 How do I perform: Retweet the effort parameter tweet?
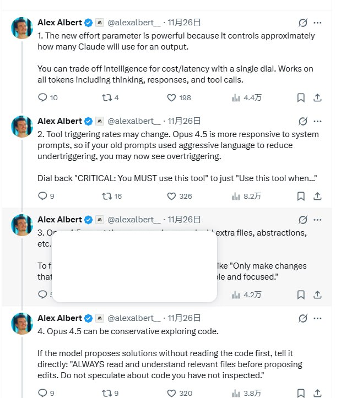(x=107, y=97)
